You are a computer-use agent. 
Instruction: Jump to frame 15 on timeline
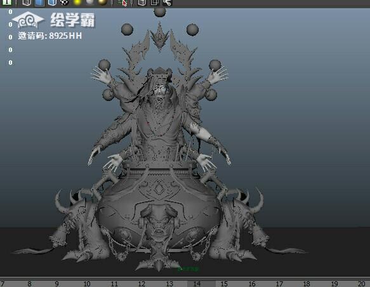(x=224, y=283)
